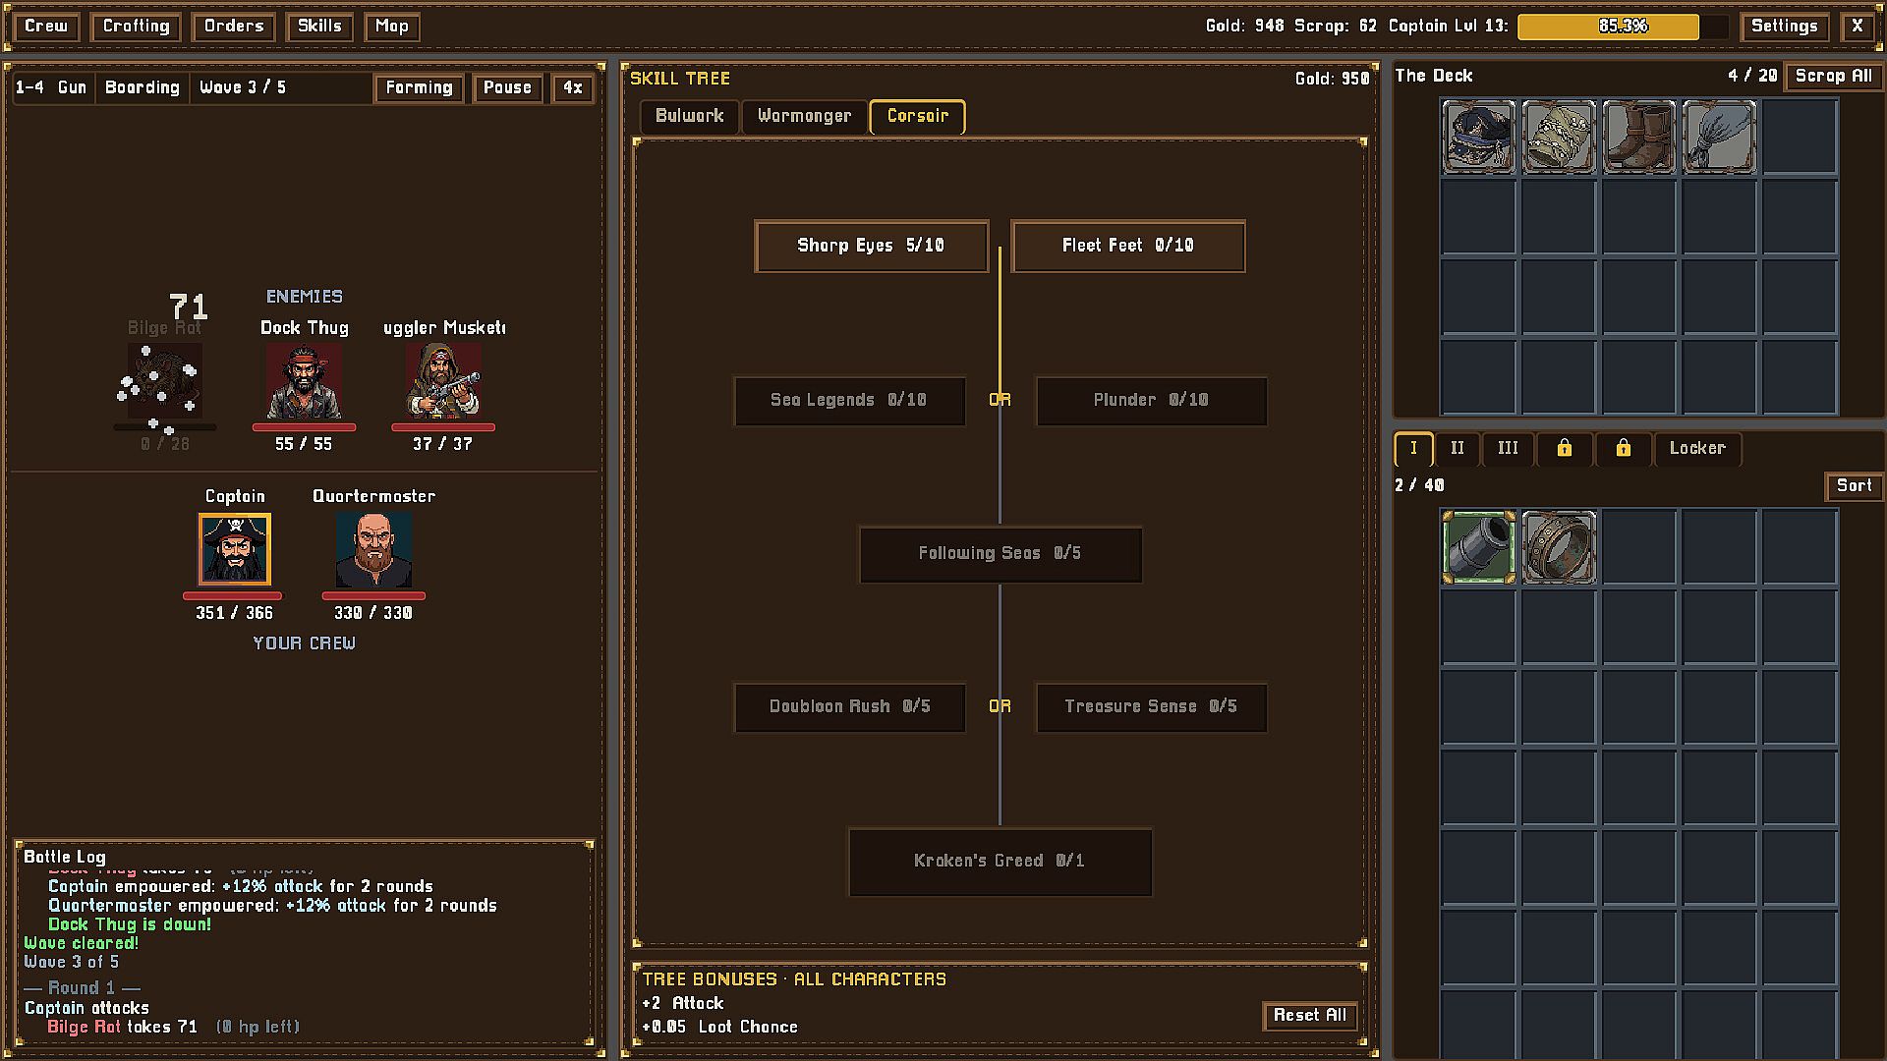Open the Orders menu
Screen dimensions: 1887x1061
(x=234, y=27)
